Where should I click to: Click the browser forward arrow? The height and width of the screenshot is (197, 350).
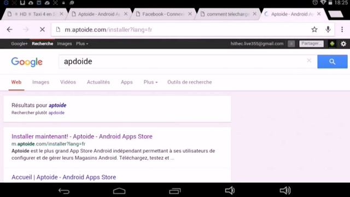pos(26,30)
